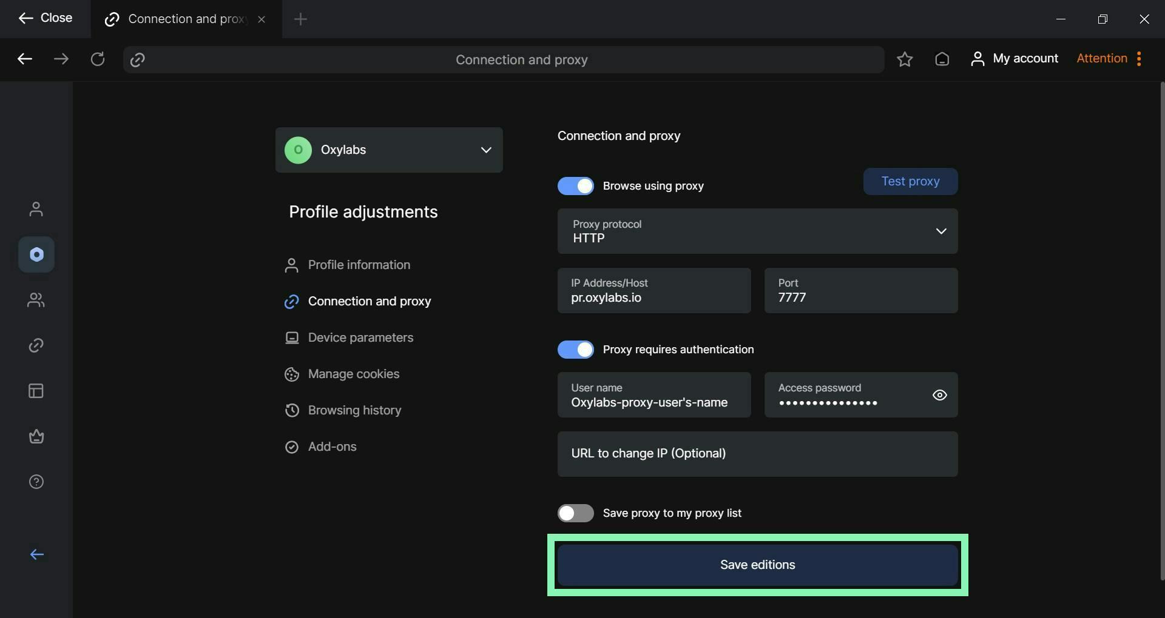Click the Access password field
This screenshot has width=1165, height=618.
[861, 394]
